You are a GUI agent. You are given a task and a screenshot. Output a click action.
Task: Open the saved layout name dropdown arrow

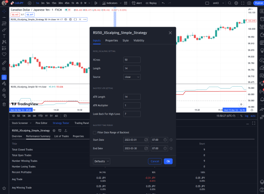point(223,3)
